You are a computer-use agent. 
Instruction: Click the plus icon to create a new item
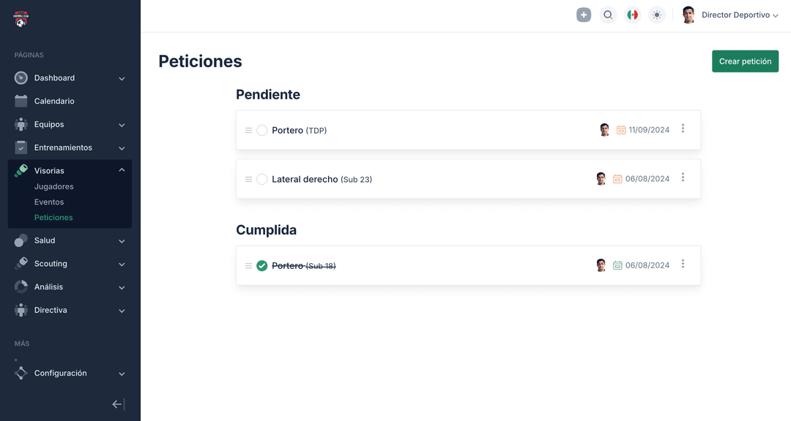click(583, 14)
